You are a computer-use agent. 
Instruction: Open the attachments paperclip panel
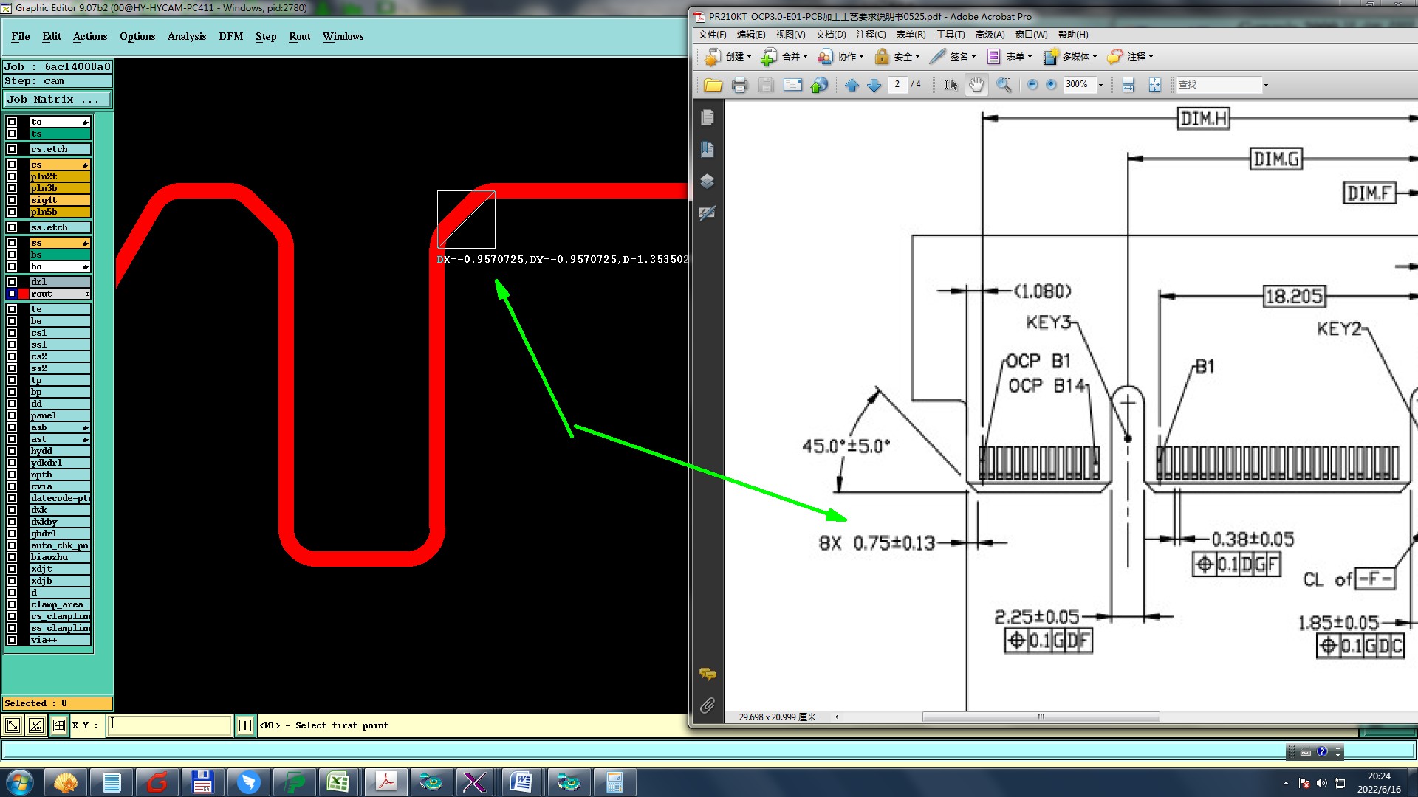point(707,705)
